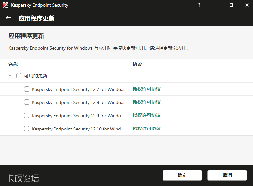Viewport: 253px width, 186px height.
Task: Check the 可用的更新 select-all checkbox
Action: point(19,76)
